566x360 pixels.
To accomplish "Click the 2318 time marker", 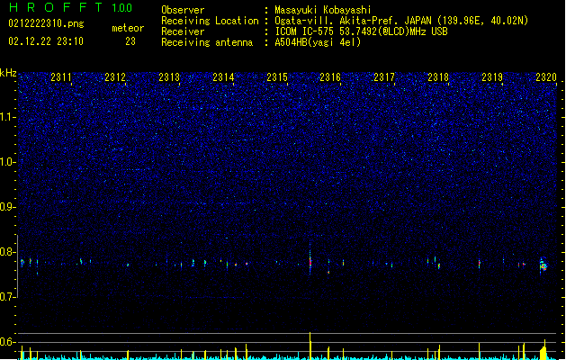I will coord(438,76).
